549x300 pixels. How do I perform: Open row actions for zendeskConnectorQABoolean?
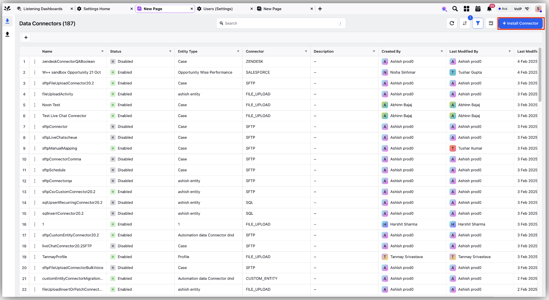click(35, 61)
